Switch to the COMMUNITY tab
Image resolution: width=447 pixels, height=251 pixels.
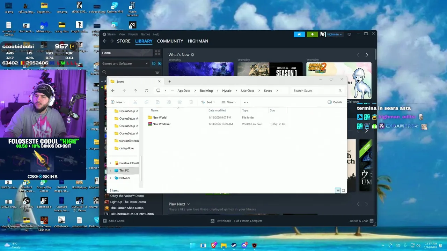[x=170, y=41]
